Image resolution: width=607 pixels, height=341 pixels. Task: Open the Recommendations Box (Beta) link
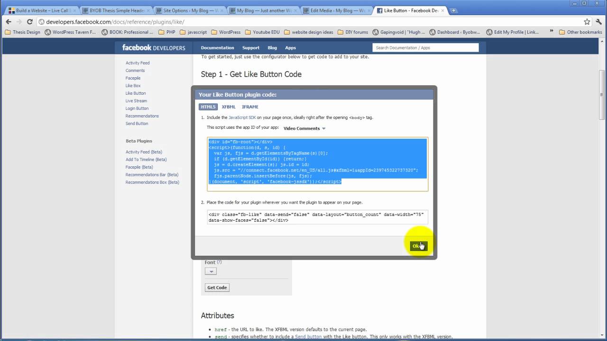152,182
